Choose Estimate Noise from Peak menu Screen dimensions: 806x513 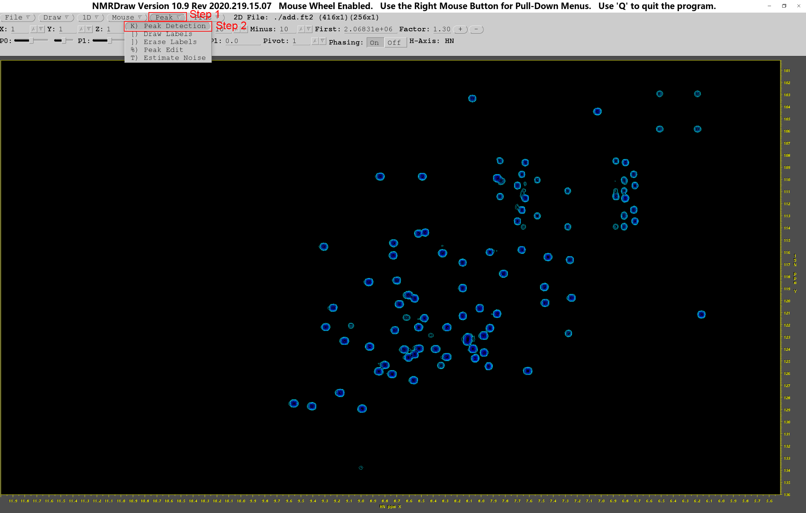[x=168, y=58]
